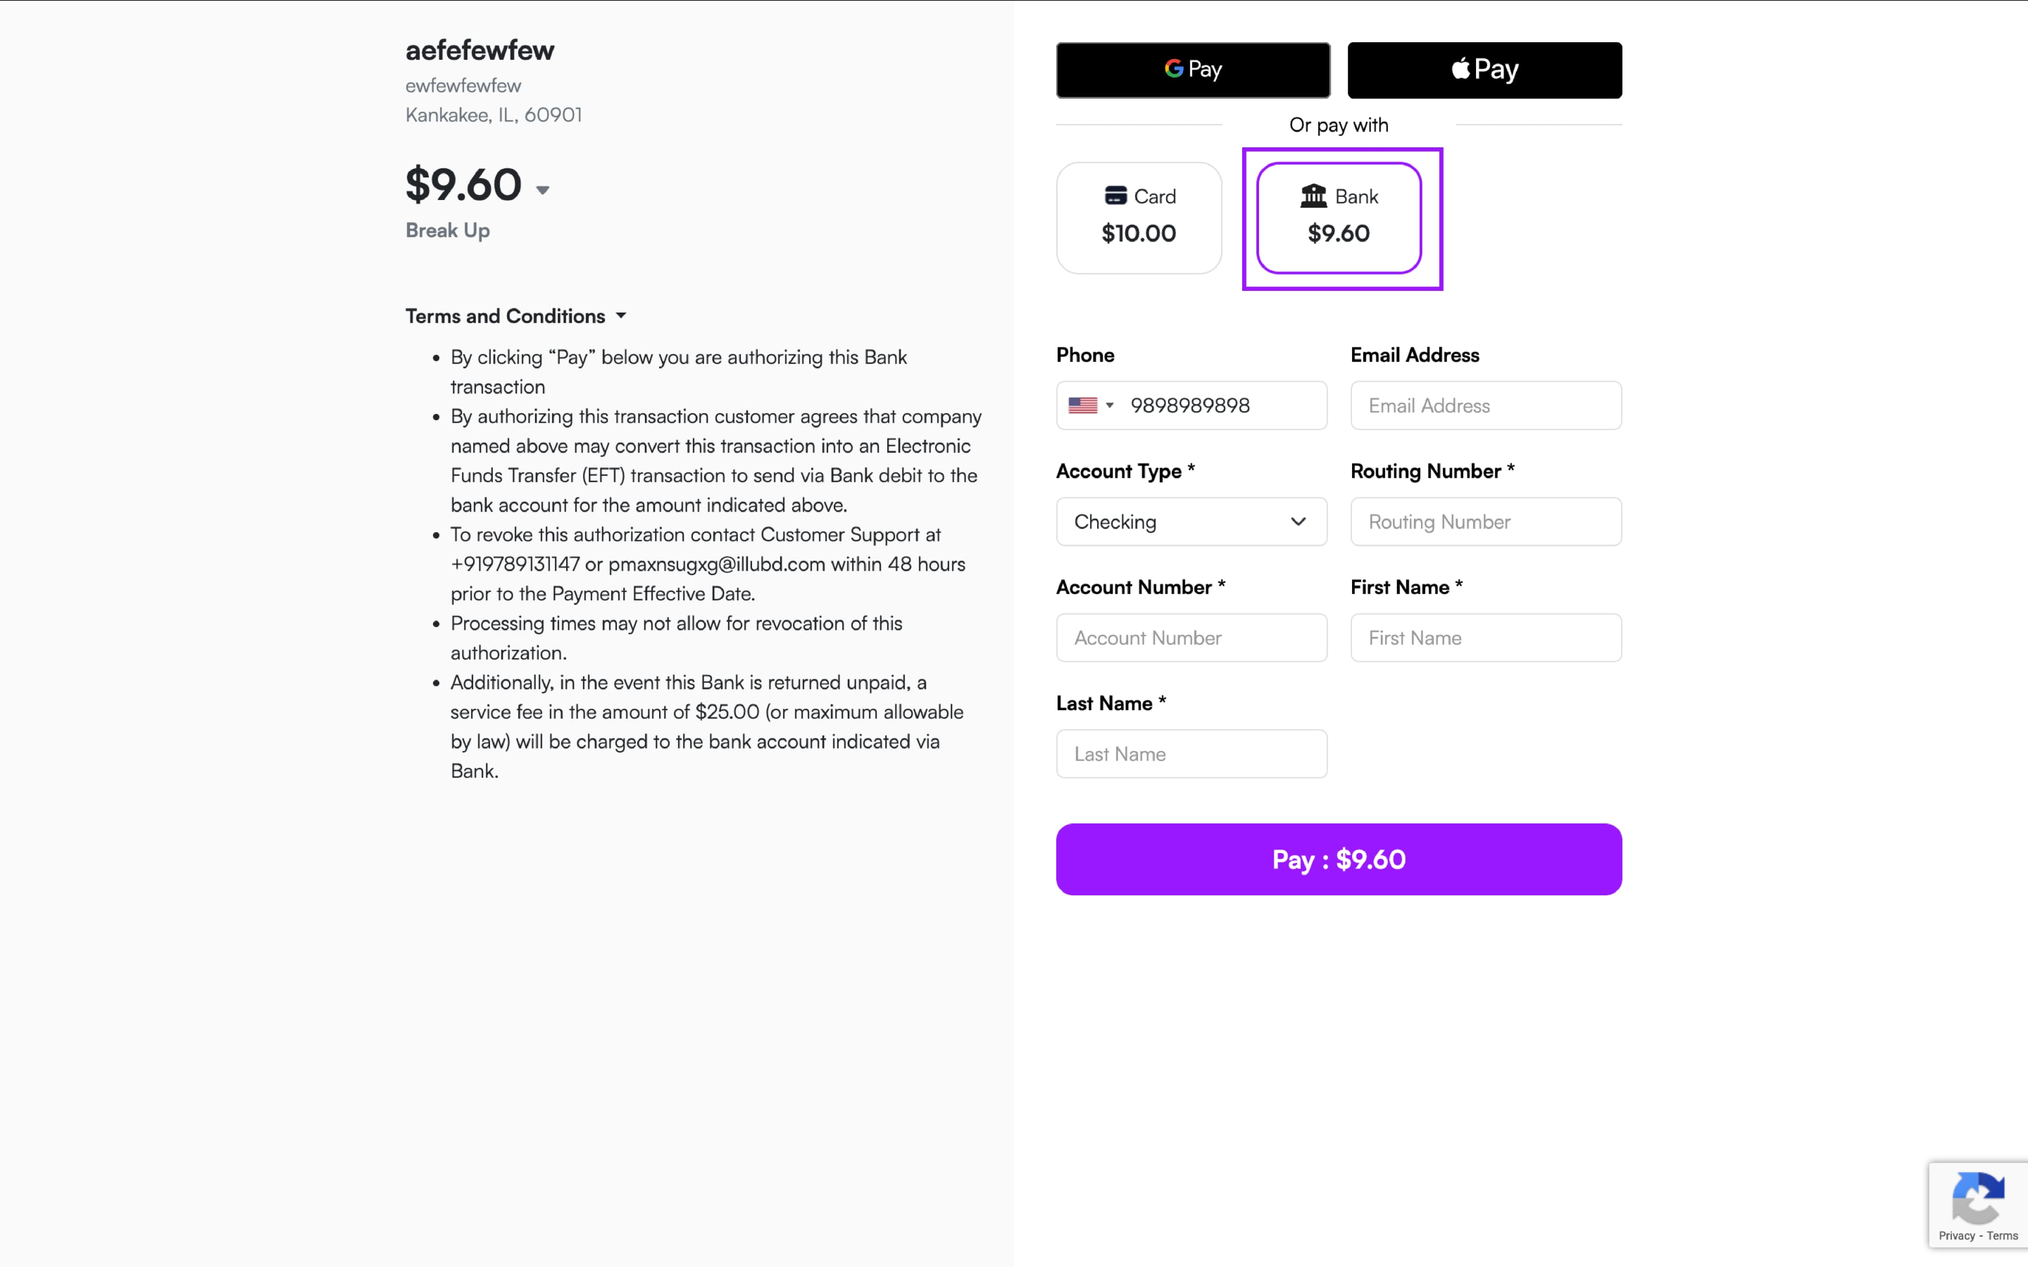Screen dimensions: 2028x1267
Task: Open the Account Type dropdown
Action: [x=1191, y=522]
